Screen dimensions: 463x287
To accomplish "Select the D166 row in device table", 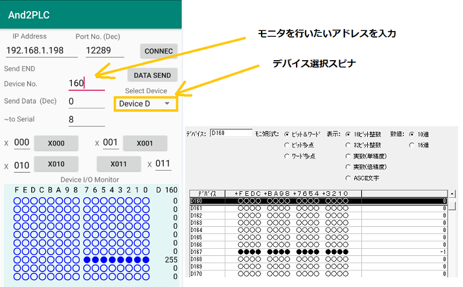I will 318,244.
